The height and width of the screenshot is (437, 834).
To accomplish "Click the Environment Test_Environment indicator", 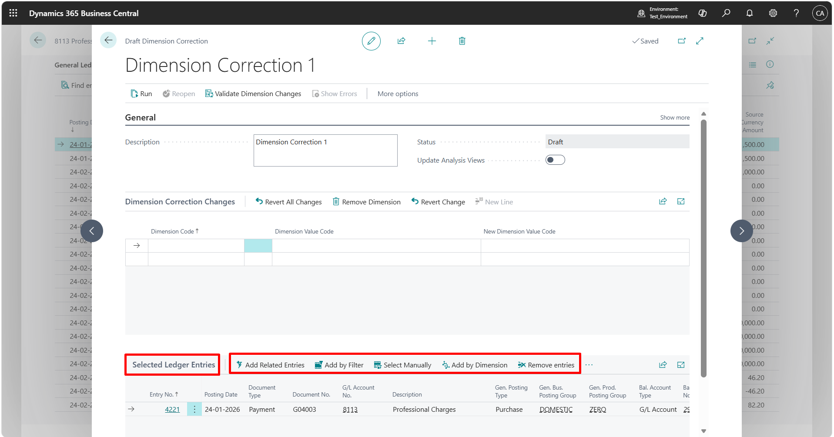I will 663,13.
